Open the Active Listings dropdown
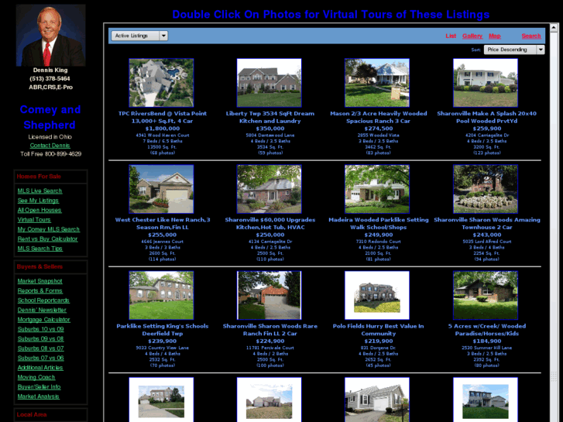 pyautogui.click(x=139, y=36)
